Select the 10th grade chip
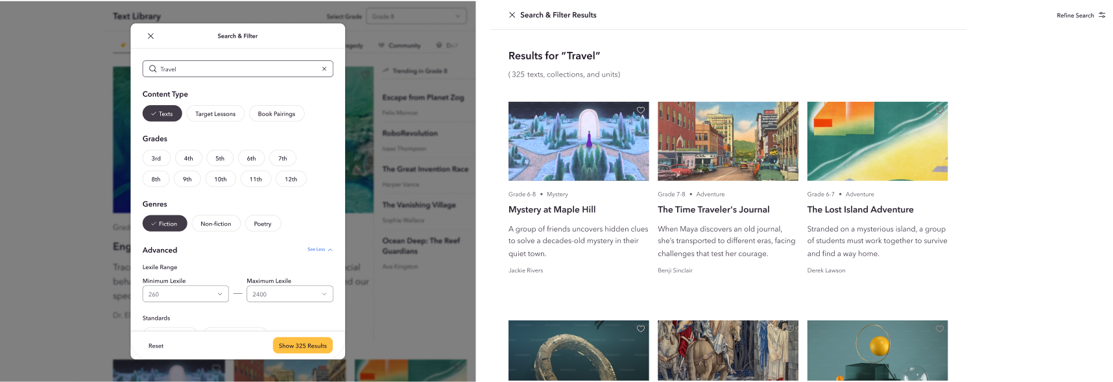This screenshot has width=1113, height=382. [221, 179]
